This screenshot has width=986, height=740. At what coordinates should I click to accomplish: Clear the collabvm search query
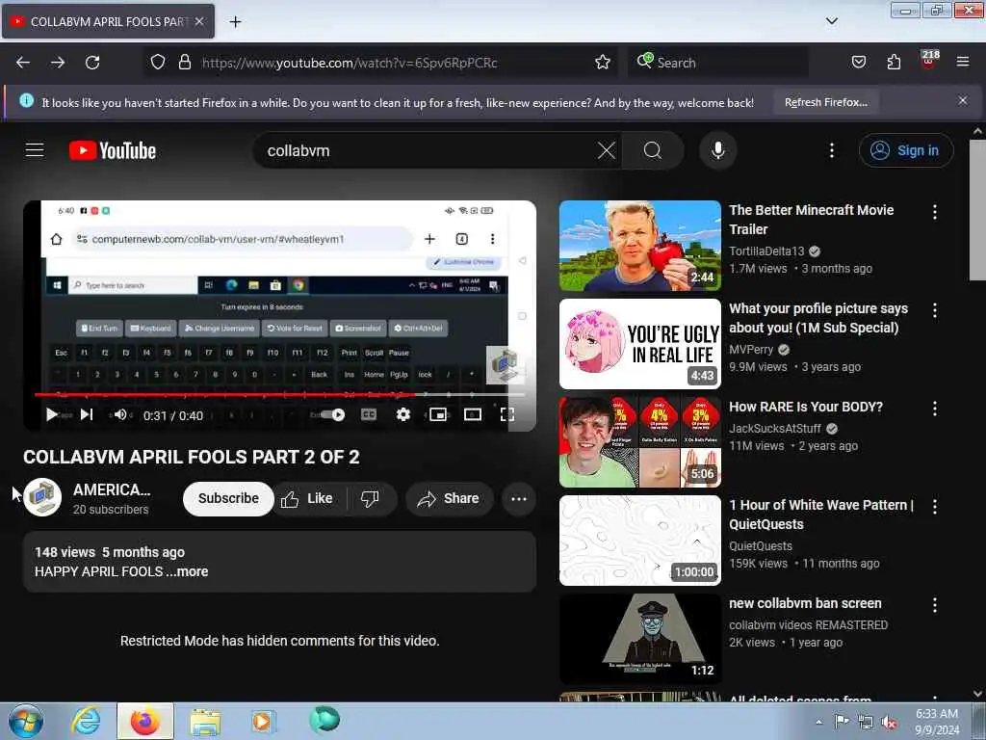(607, 150)
